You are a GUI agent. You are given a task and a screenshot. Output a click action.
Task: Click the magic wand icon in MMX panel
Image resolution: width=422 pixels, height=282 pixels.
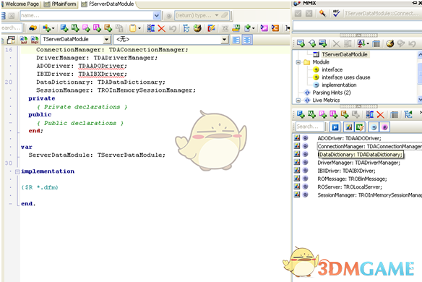tap(322, 13)
